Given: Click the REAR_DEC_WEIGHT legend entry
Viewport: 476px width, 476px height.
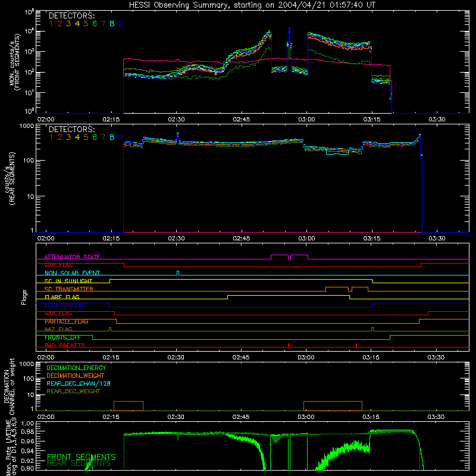Looking at the screenshot, I should 73,392.
